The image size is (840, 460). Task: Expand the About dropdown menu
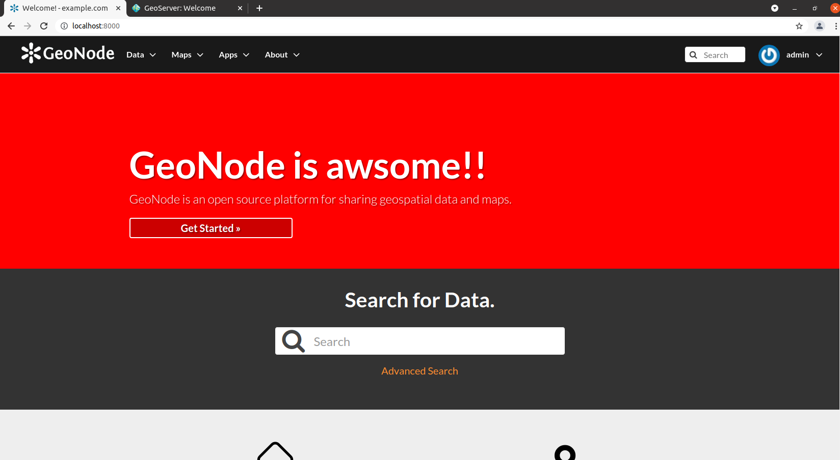pos(282,55)
